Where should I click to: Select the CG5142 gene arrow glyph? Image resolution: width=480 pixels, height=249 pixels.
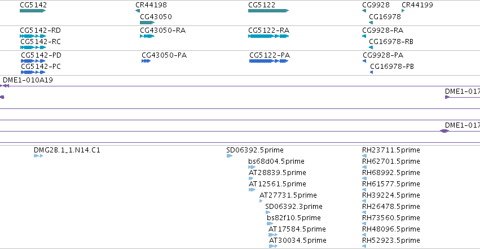[x=33, y=11]
